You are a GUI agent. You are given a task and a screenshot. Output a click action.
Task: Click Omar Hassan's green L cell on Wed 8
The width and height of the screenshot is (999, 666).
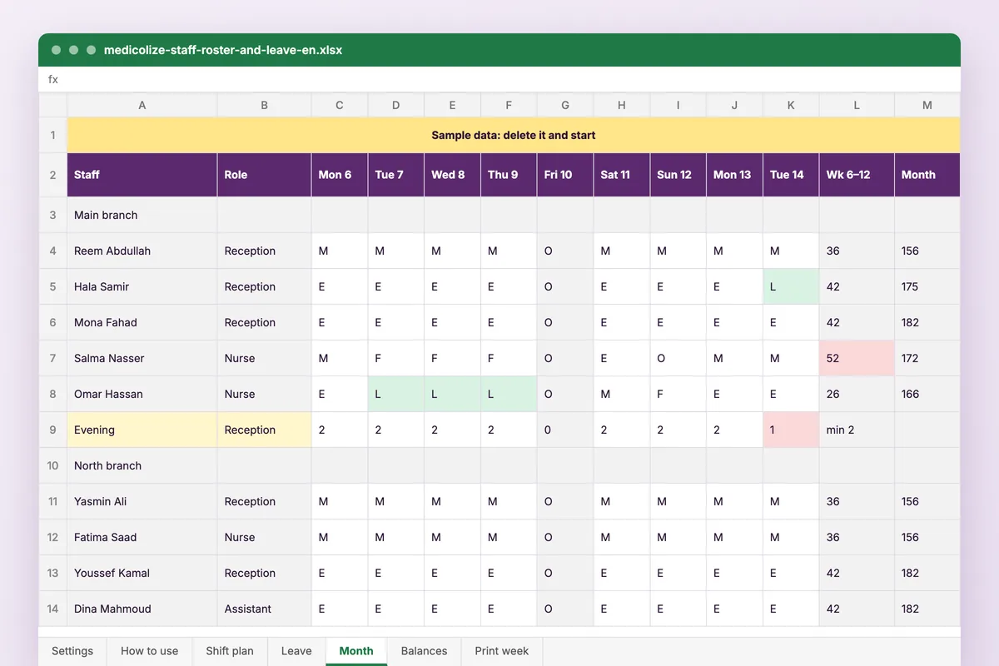(452, 394)
